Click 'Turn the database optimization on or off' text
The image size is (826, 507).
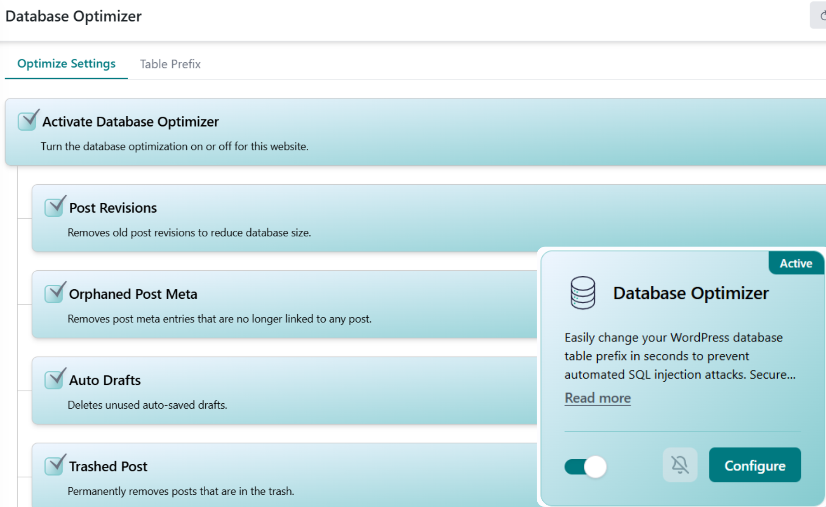(x=175, y=146)
